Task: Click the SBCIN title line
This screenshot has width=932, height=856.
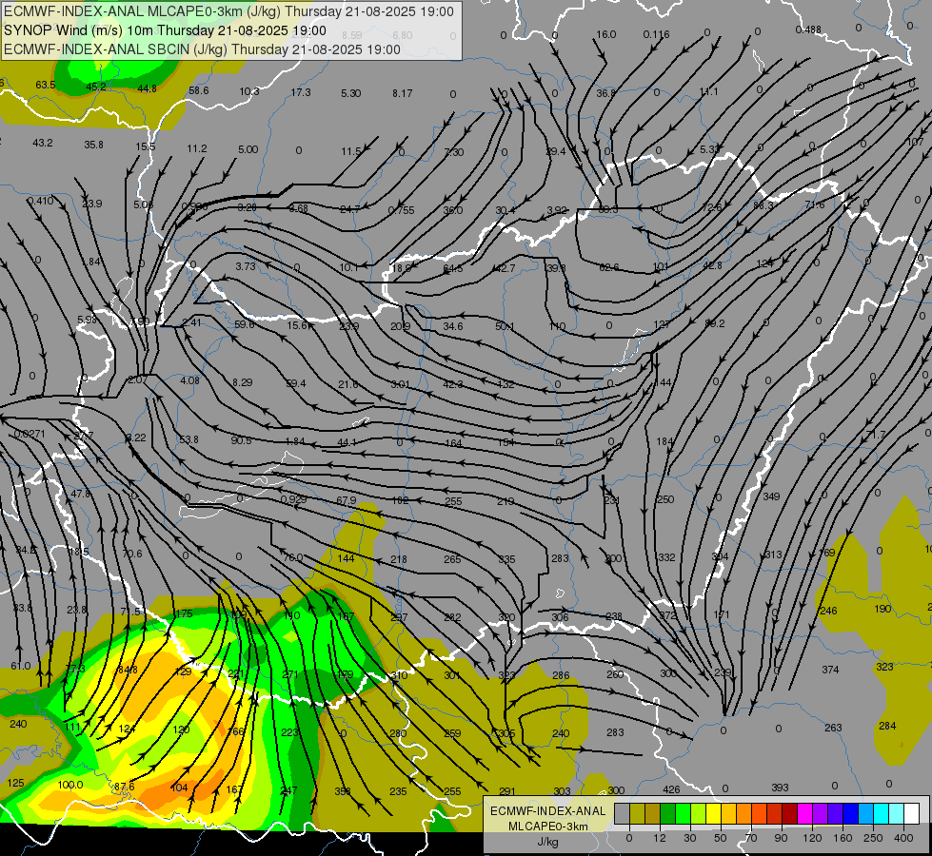Action: (202, 49)
